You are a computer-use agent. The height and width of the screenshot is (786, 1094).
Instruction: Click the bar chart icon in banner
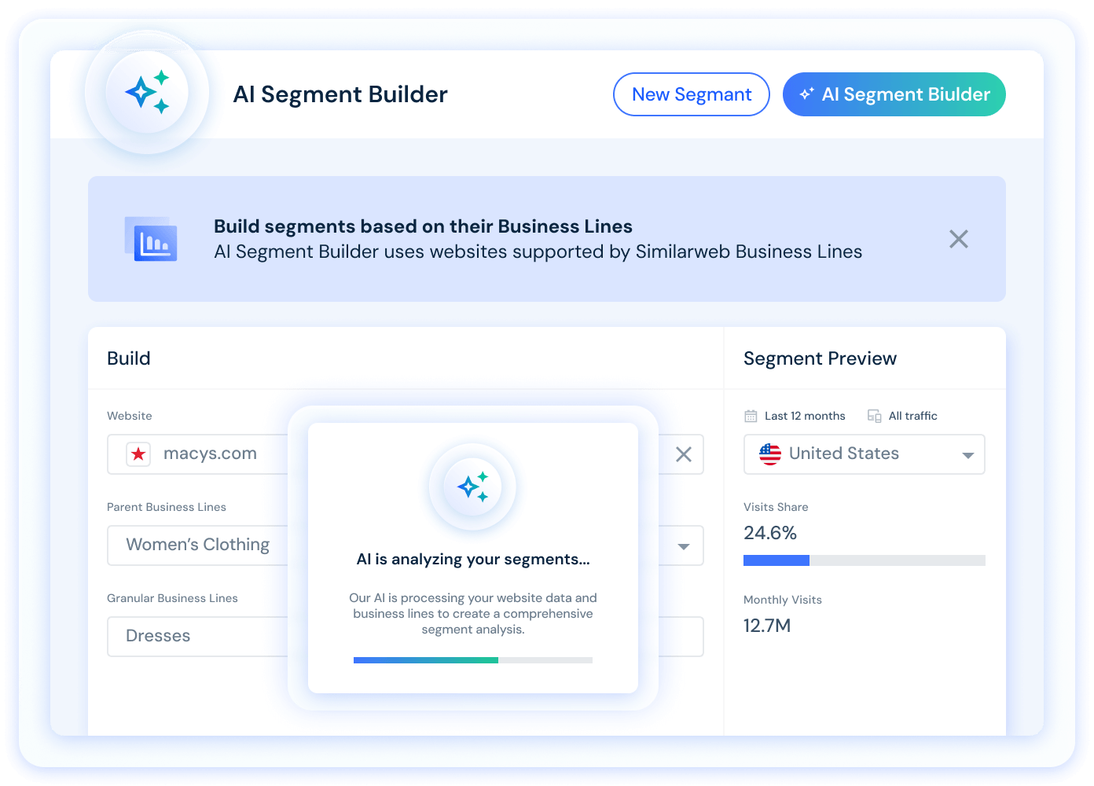(x=152, y=239)
